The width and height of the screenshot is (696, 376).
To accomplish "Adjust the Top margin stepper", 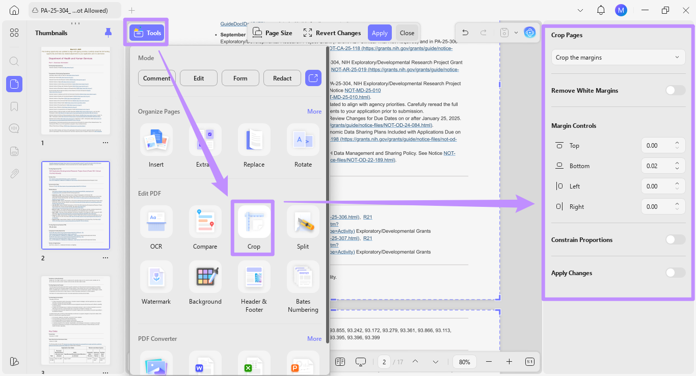I will (x=677, y=145).
